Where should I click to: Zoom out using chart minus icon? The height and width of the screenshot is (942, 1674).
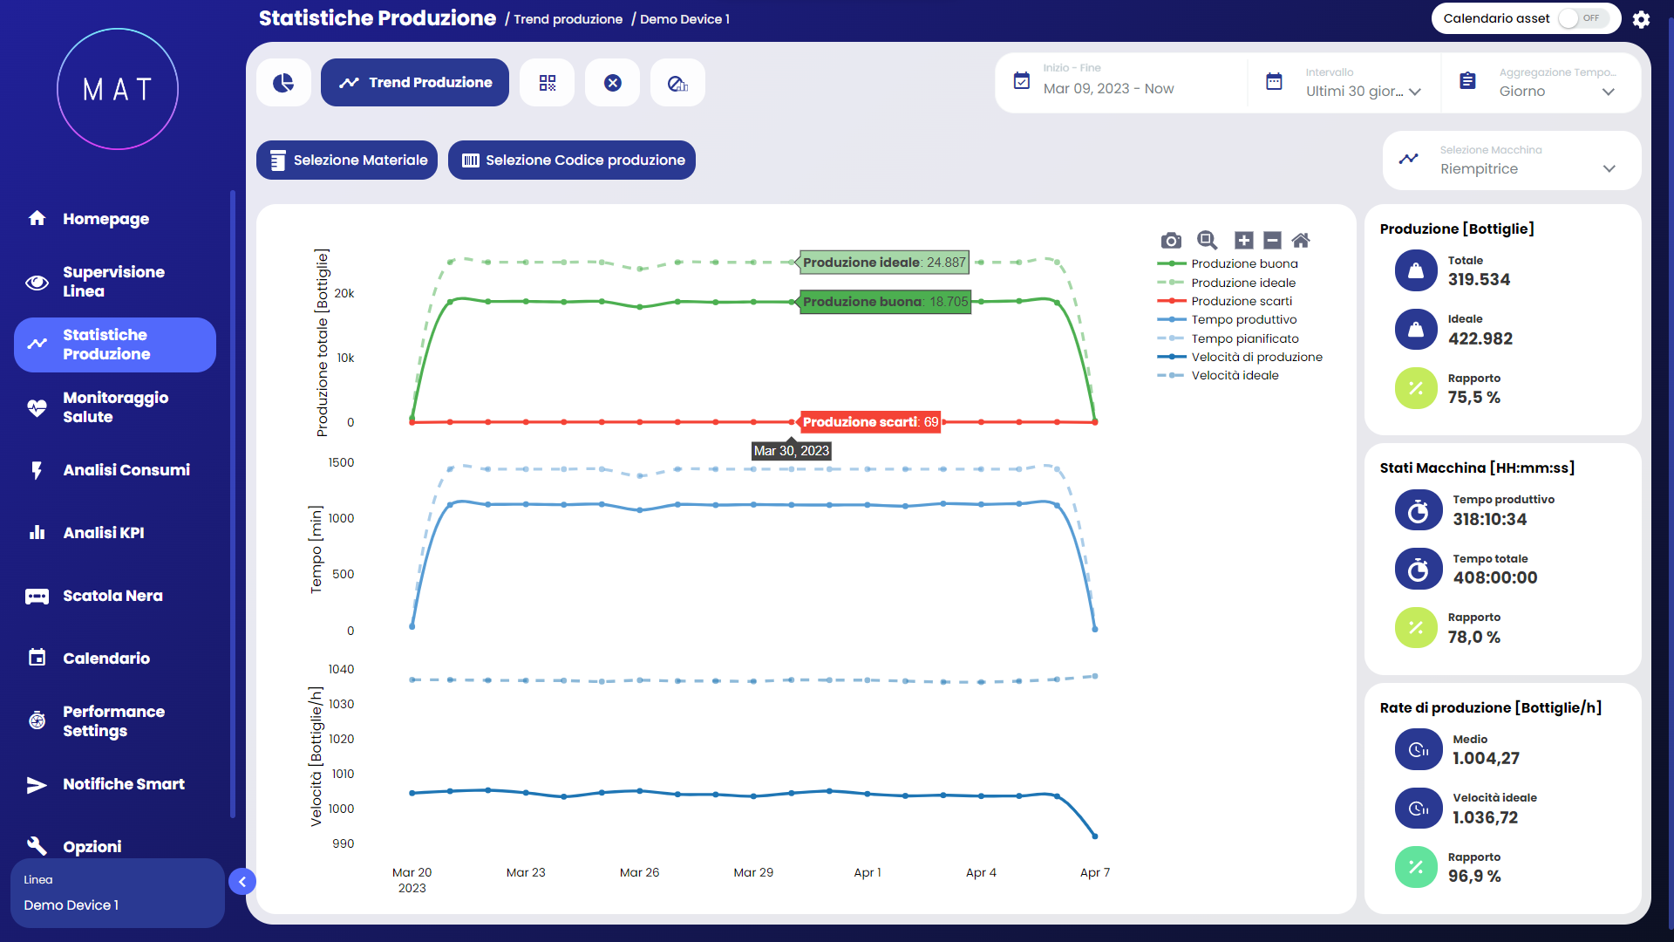point(1272,241)
